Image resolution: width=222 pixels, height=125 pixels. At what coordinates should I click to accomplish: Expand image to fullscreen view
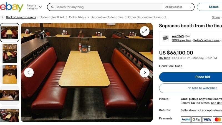coord(145,31)
